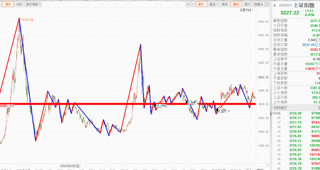Click the minus zoom-out chart icon
Image resolution: width=320 pixels, height=170 pixels.
click(193, 4)
